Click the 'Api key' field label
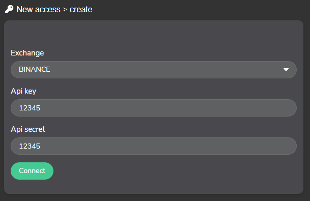The width and height of the screenshot is (310, 201). point(23,91)
